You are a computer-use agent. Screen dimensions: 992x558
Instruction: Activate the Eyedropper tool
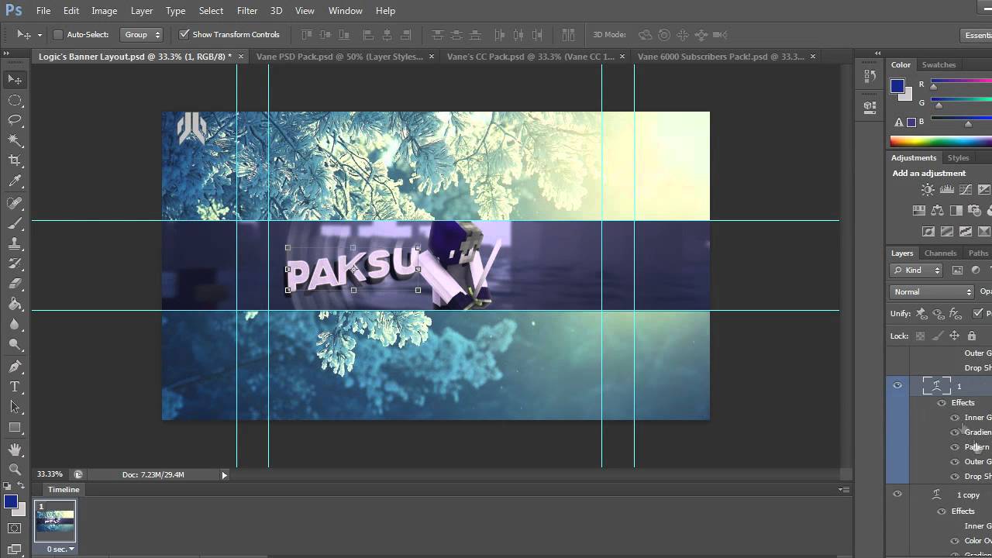tap(15, 181)
